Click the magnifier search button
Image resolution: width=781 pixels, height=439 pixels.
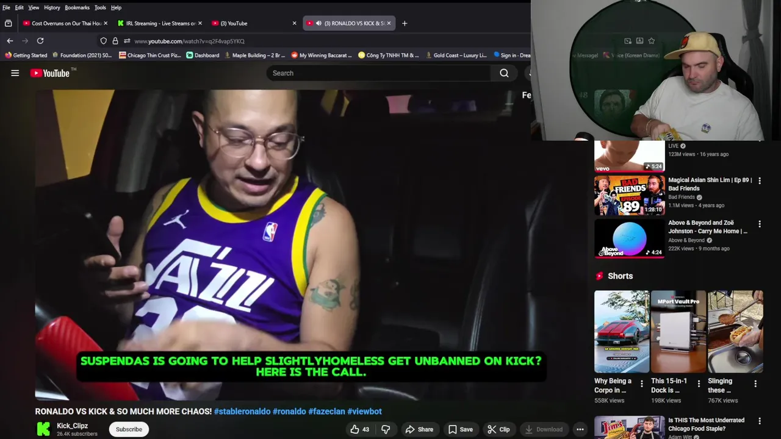click(x=504, y=73)
